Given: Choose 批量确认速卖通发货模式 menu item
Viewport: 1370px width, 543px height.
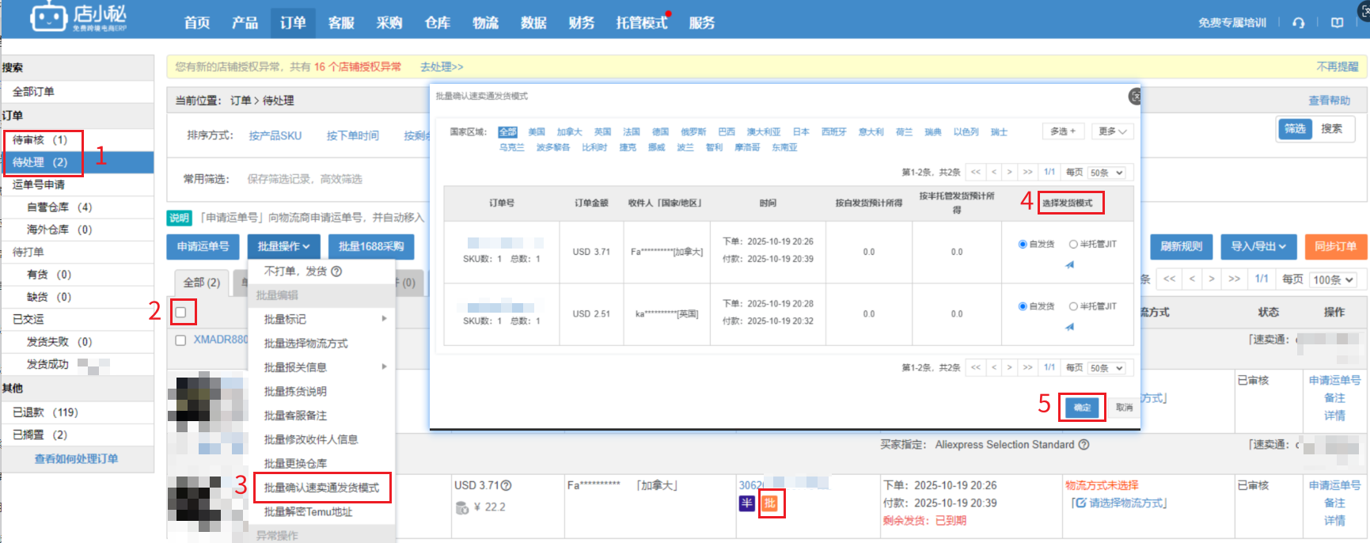Looking at the screenshot, I should 321,488.
